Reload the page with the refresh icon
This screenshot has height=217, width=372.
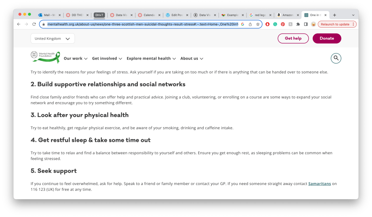pos(34,24)
